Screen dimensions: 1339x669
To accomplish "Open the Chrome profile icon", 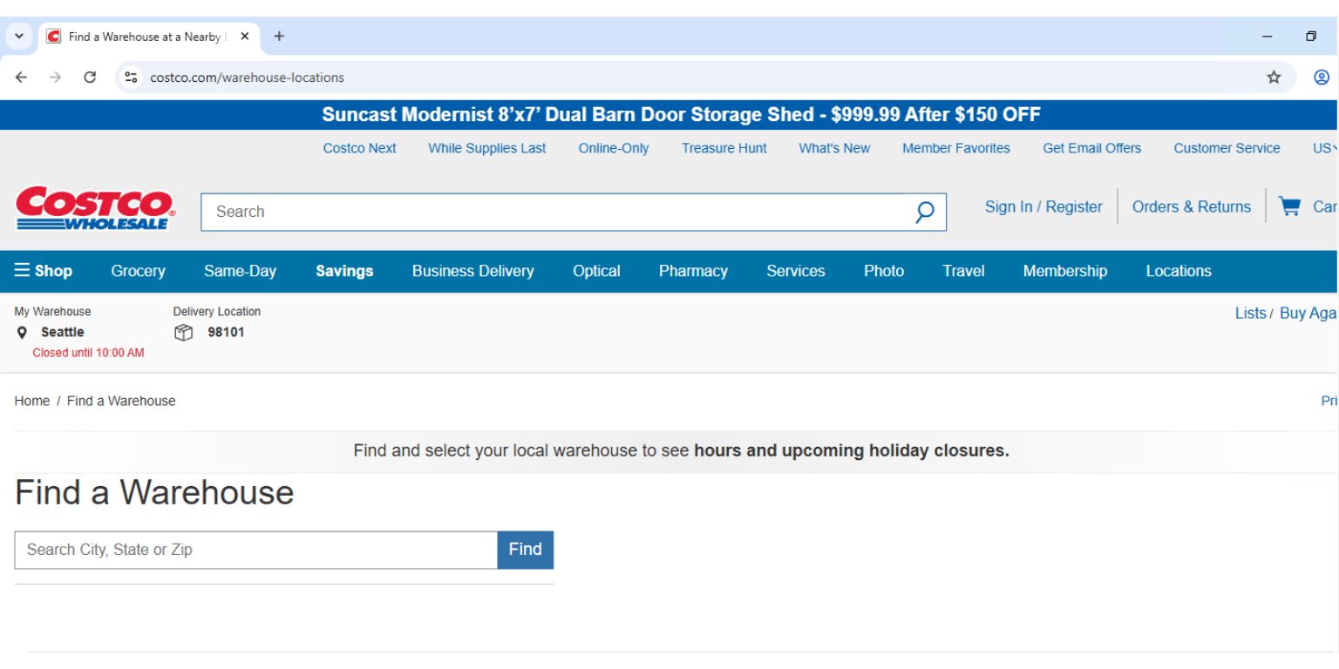I will (1322, 78).
